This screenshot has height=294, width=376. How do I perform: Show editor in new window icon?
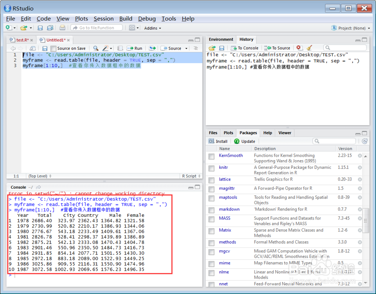32,48
